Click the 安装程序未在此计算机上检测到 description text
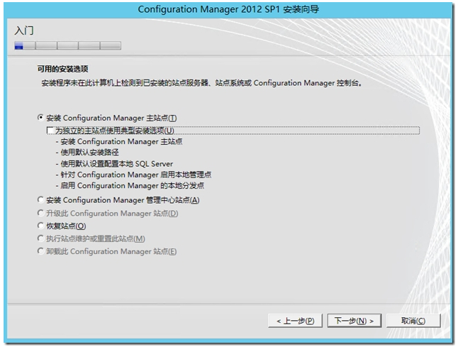 202,83
